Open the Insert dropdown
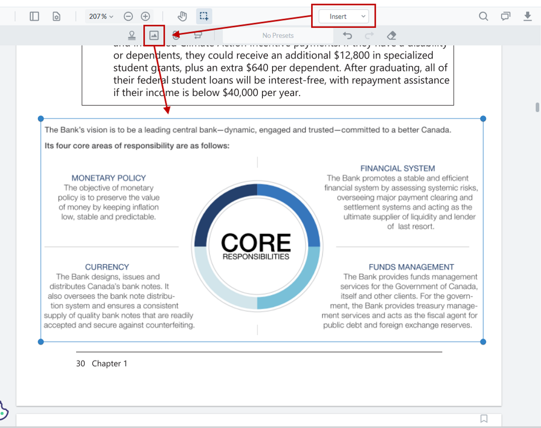 coord(343,16)
